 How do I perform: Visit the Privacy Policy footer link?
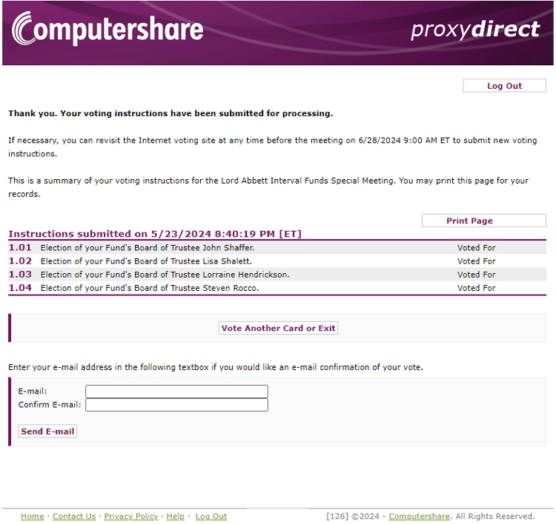pyautogui.click(x=131, y=517)
